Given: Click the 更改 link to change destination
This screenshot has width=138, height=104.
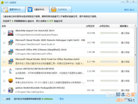Looking at the screenshot, I should pyautogui.click(x=62, y=99).
